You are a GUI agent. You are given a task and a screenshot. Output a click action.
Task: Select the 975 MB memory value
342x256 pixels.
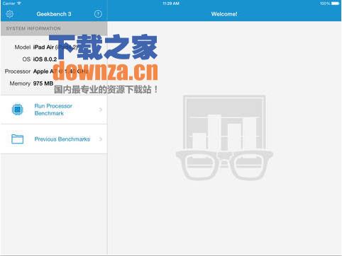(x=43, y=83)
